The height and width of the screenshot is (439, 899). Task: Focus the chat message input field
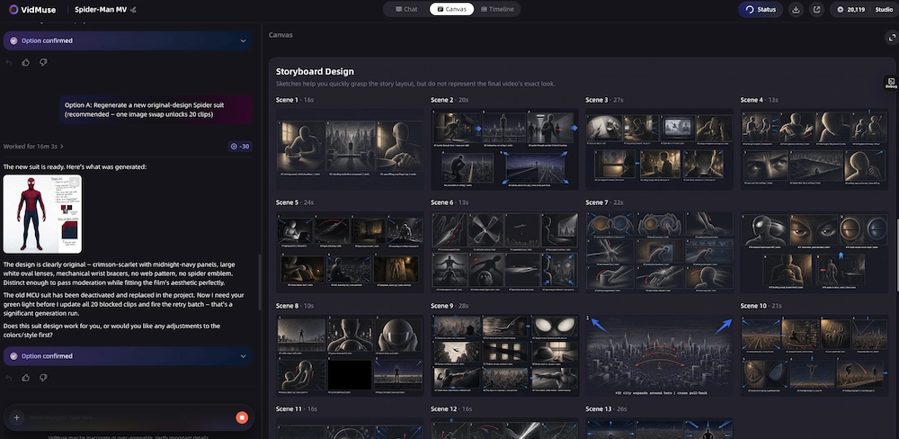(129, 417)
